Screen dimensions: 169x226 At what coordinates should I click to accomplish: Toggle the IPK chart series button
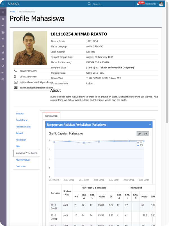click(145, 134)
